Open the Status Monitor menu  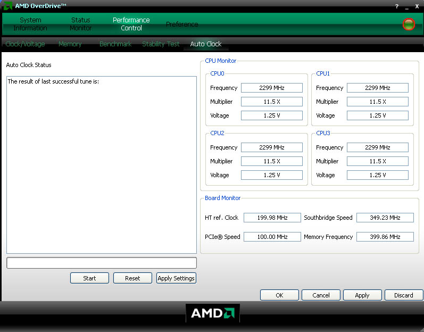(x=80, y=24)
